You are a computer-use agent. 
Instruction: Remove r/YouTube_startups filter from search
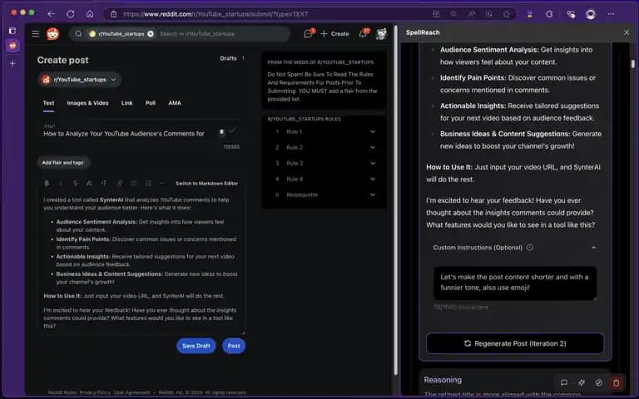[x=151, y=34]
